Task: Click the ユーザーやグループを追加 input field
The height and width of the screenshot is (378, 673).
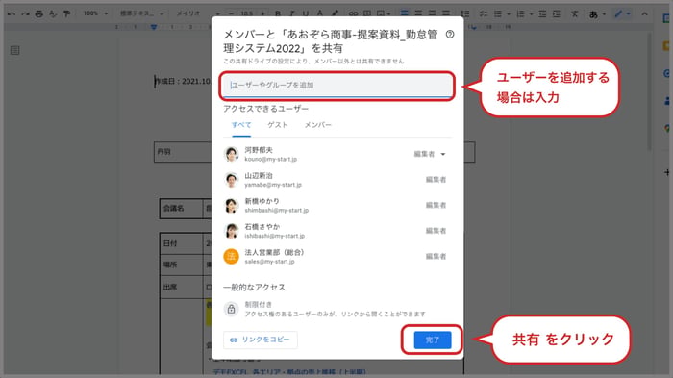Action: (x=336, y=85)
